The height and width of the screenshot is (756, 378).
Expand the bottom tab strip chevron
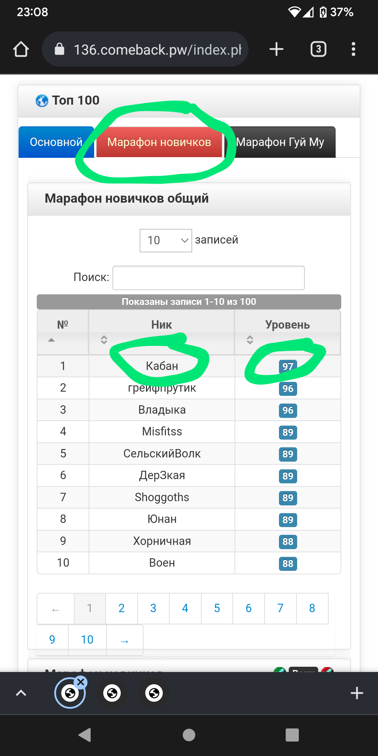tap(21, 693)
